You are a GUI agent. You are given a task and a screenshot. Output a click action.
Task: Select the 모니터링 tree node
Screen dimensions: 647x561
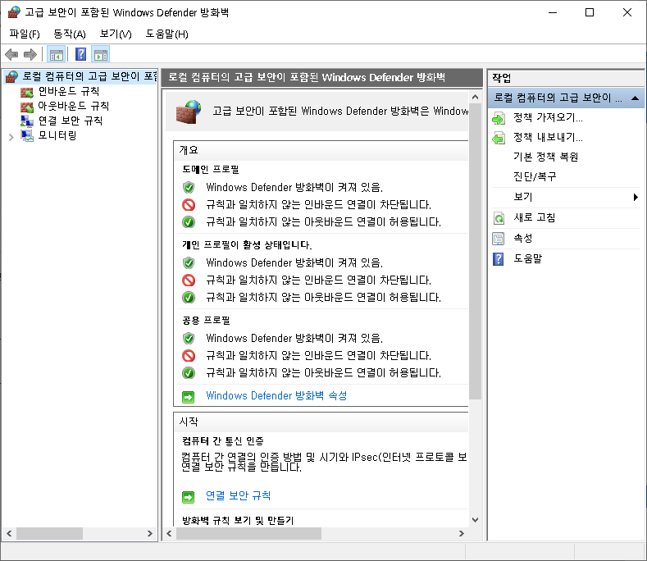[57, 135]
